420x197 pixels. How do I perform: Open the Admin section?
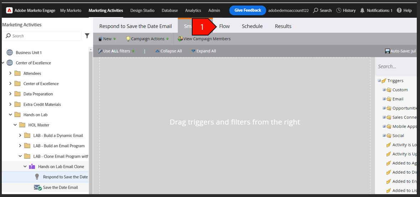click(x=214, y=10)
